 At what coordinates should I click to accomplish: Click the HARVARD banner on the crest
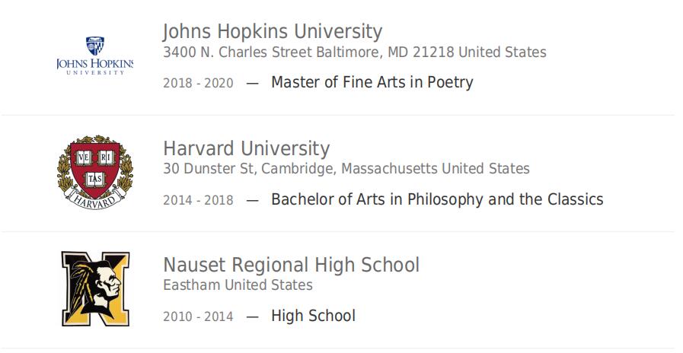(95, 201)
